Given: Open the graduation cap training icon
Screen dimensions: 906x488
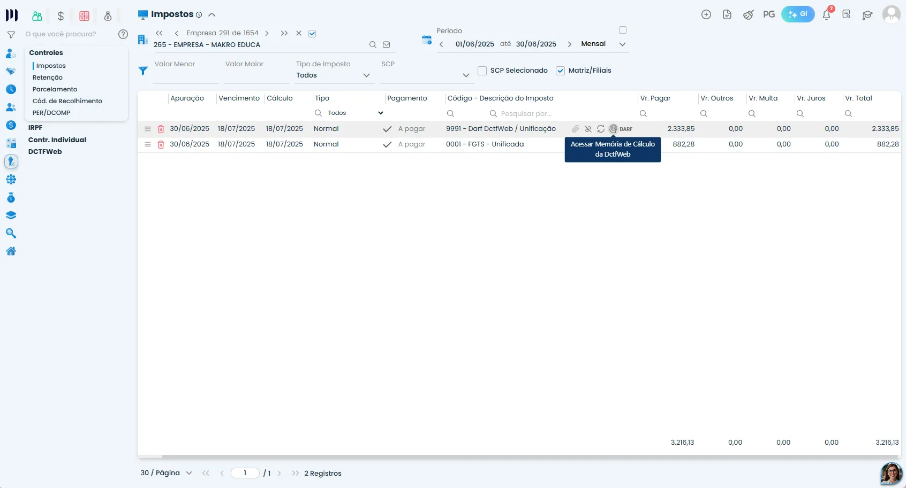Looking at the screenshot, I should (867, 15).
